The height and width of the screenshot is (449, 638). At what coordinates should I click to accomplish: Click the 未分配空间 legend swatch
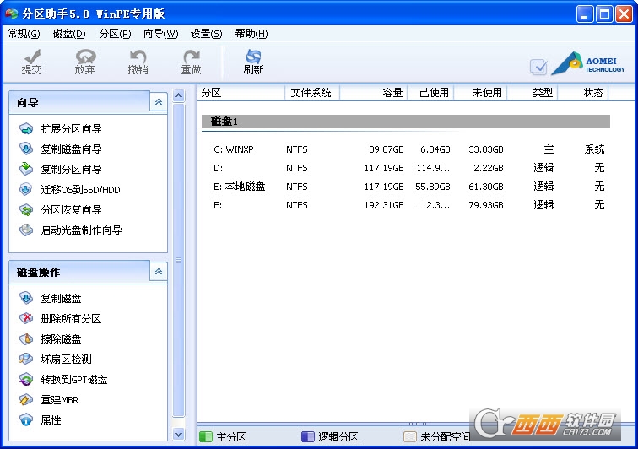pyautogui.click(x=410, y=437)
